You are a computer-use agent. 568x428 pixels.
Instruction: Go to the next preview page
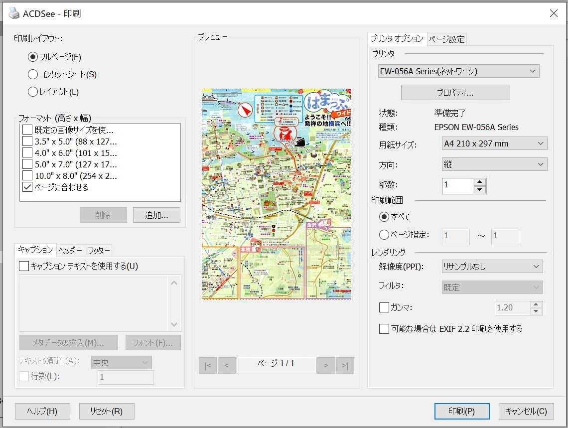pyautogui.click(x=326, y=365)
